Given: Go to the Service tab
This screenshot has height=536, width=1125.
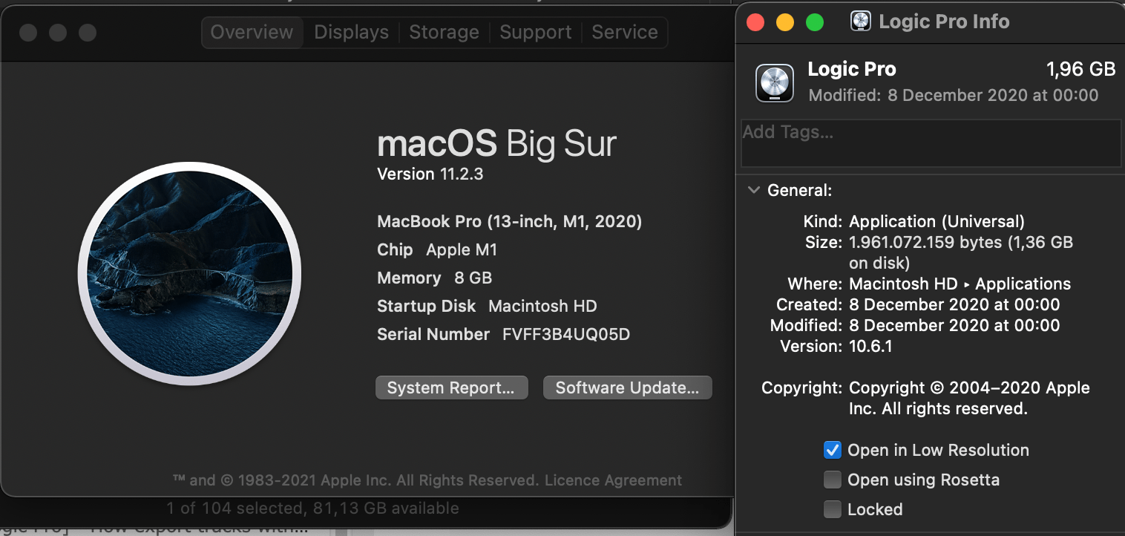Looking at the screenshot, I should 624,33.
